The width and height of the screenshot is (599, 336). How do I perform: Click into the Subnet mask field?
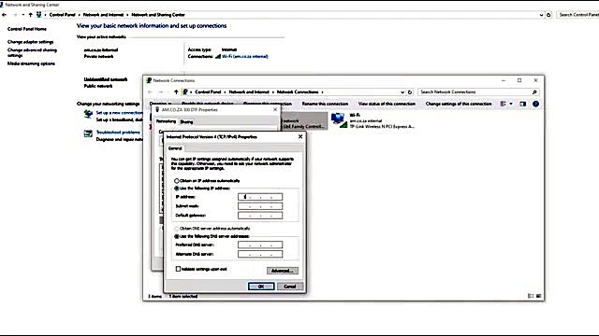coord(260,206)
